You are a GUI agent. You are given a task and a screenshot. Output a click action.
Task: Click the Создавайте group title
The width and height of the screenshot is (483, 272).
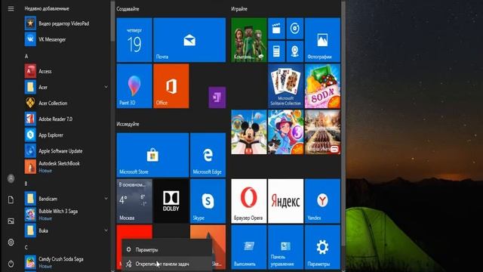pos(128,9)
